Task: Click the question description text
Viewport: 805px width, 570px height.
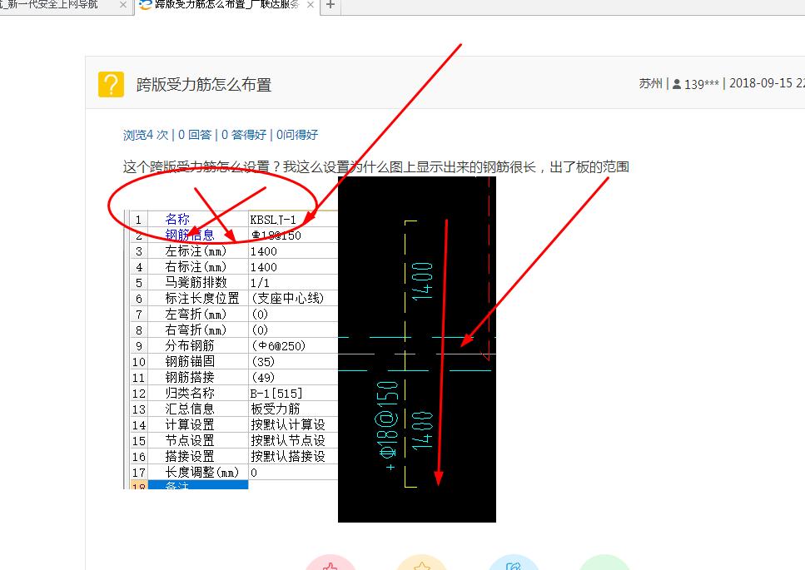Action: [375, 166]
